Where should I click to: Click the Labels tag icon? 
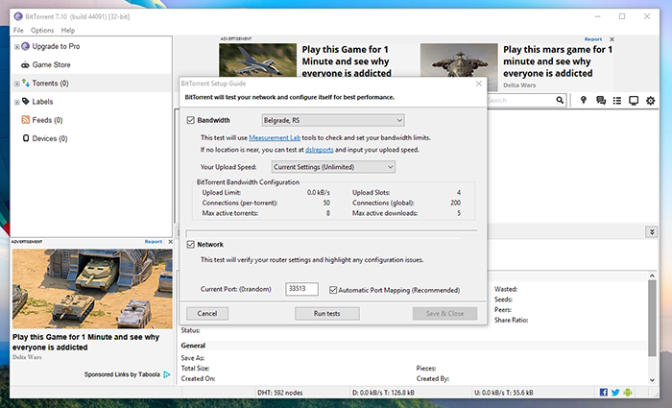(x=26, y=101)
